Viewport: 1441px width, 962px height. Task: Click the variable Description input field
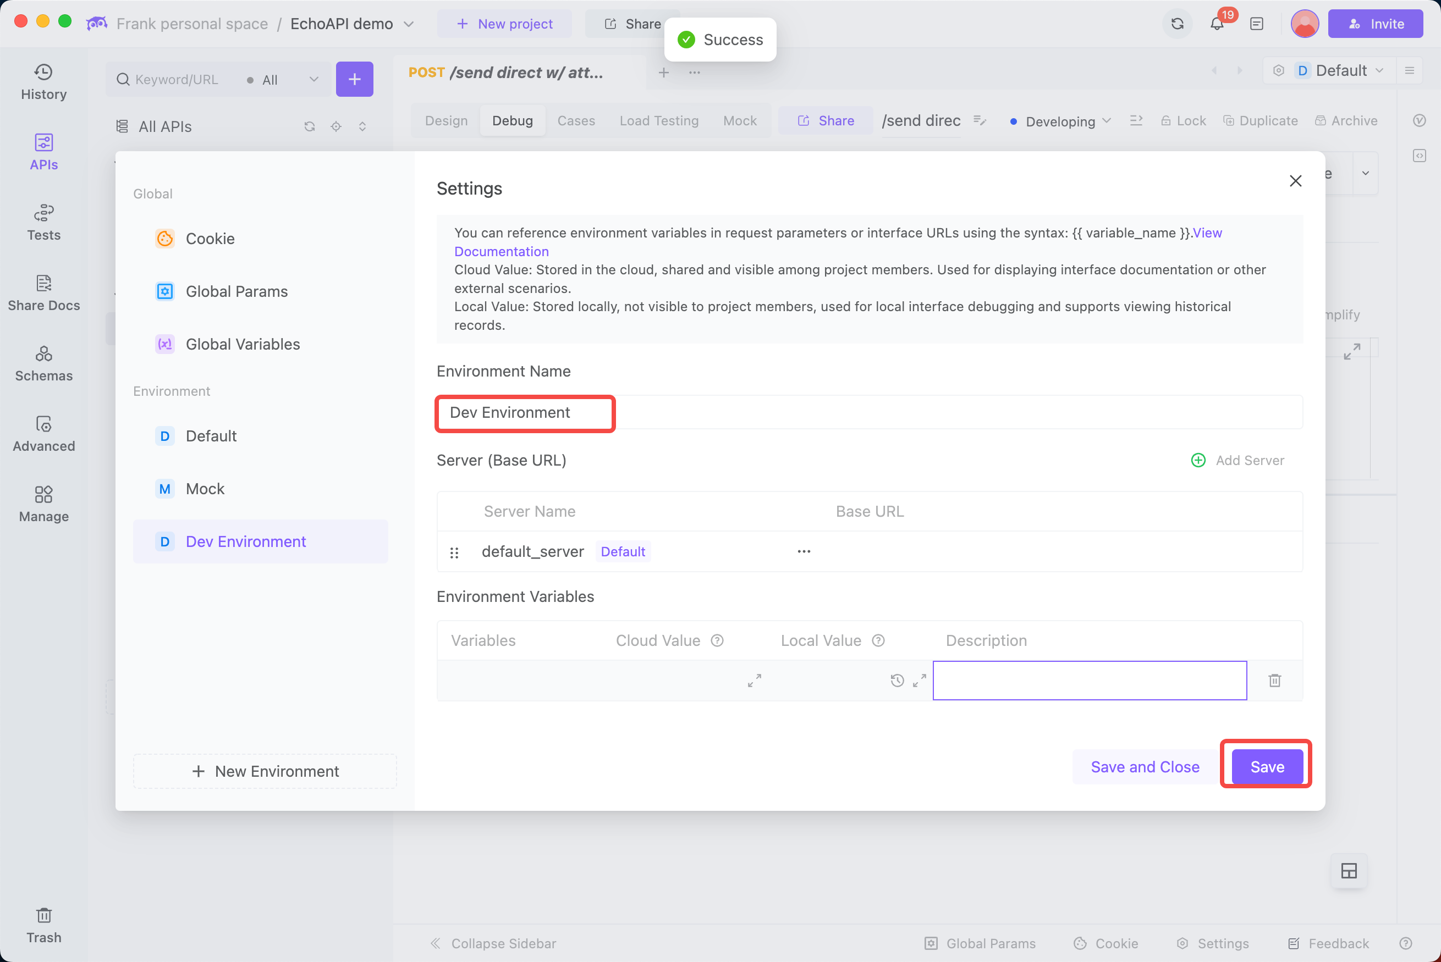[x=1090, y=681]
